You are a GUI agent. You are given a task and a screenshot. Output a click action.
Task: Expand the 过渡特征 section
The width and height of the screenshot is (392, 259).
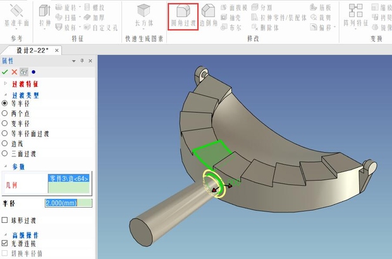point(6,84)
